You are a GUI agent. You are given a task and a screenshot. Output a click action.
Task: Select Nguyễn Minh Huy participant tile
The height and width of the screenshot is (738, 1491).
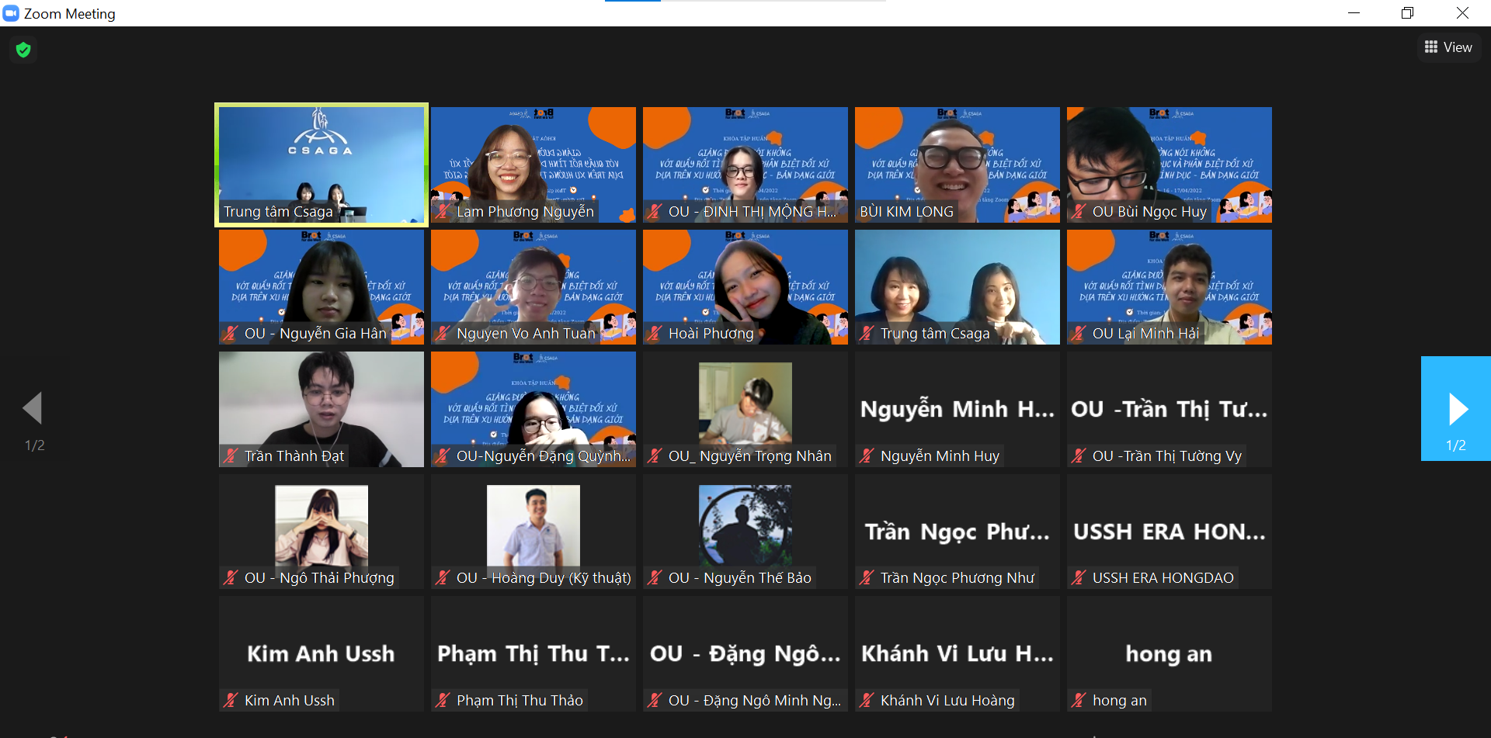click(957, 409)
